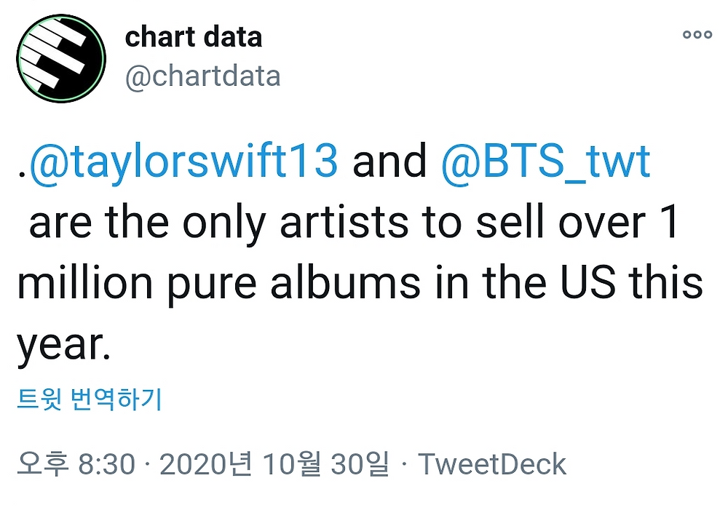Screen dimensions: 728x510
Task: Open the more options three-dot menu
Action: coord(697,35)
